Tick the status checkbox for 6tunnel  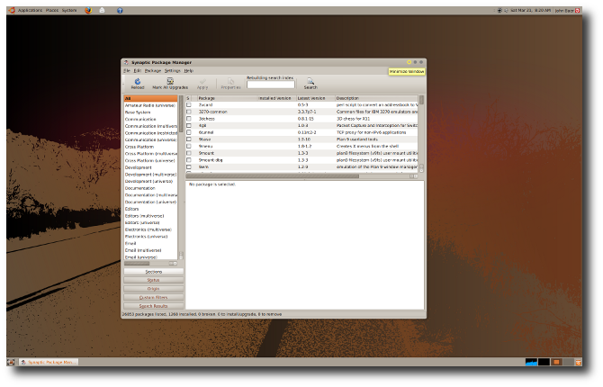pos(189,132)
